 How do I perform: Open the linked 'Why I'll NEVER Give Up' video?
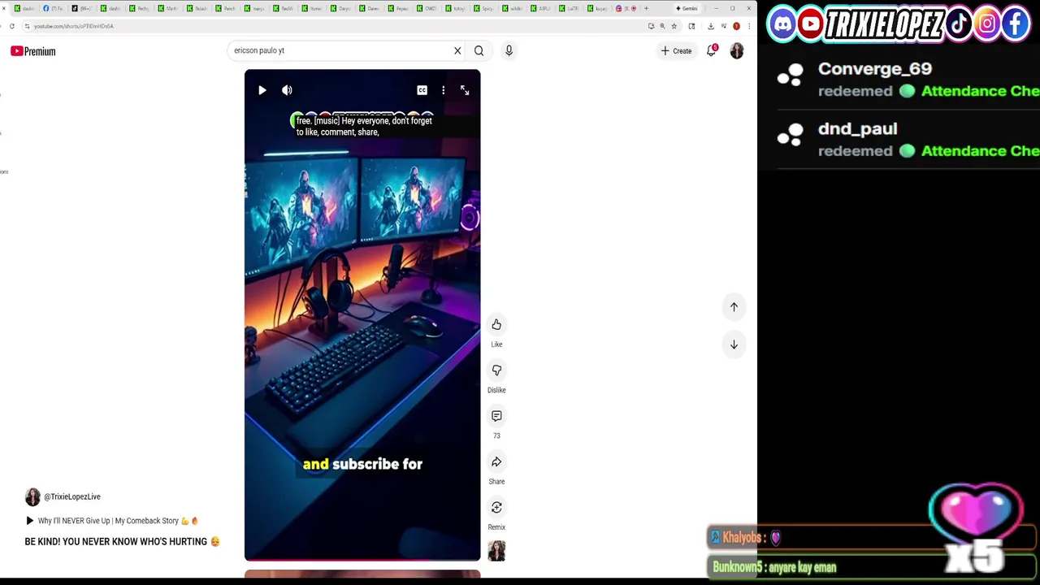(113, 521)
